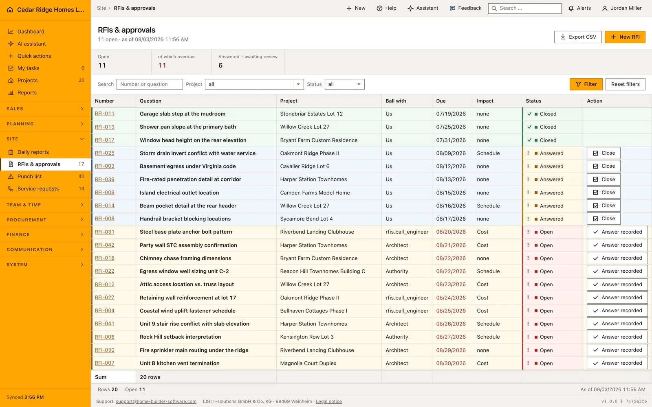Image resolution: width=652 pixels, height=407 pixels.
Task: Open the Dashboard sidebar icon
Action: tap(11, 32)
